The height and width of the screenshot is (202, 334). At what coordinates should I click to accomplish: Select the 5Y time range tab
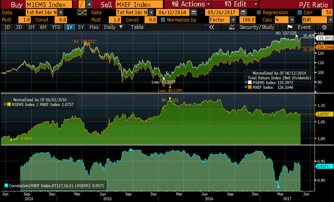coord(81,27)
